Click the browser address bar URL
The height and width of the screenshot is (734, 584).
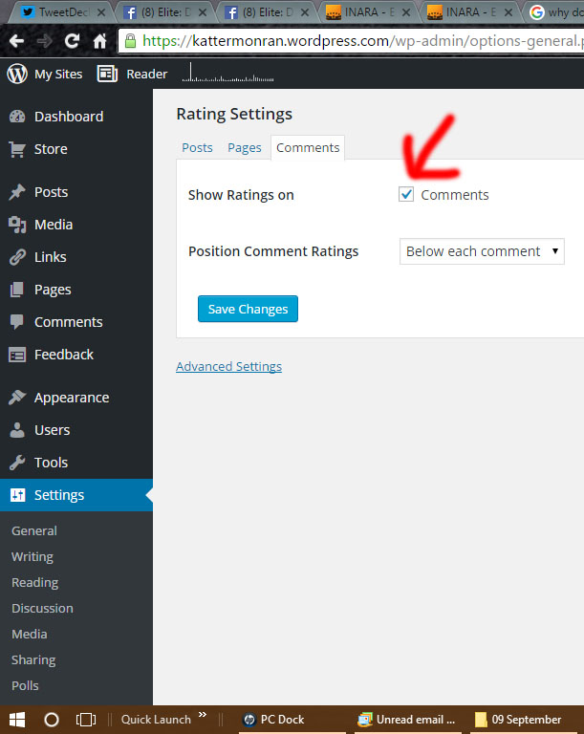354,42
